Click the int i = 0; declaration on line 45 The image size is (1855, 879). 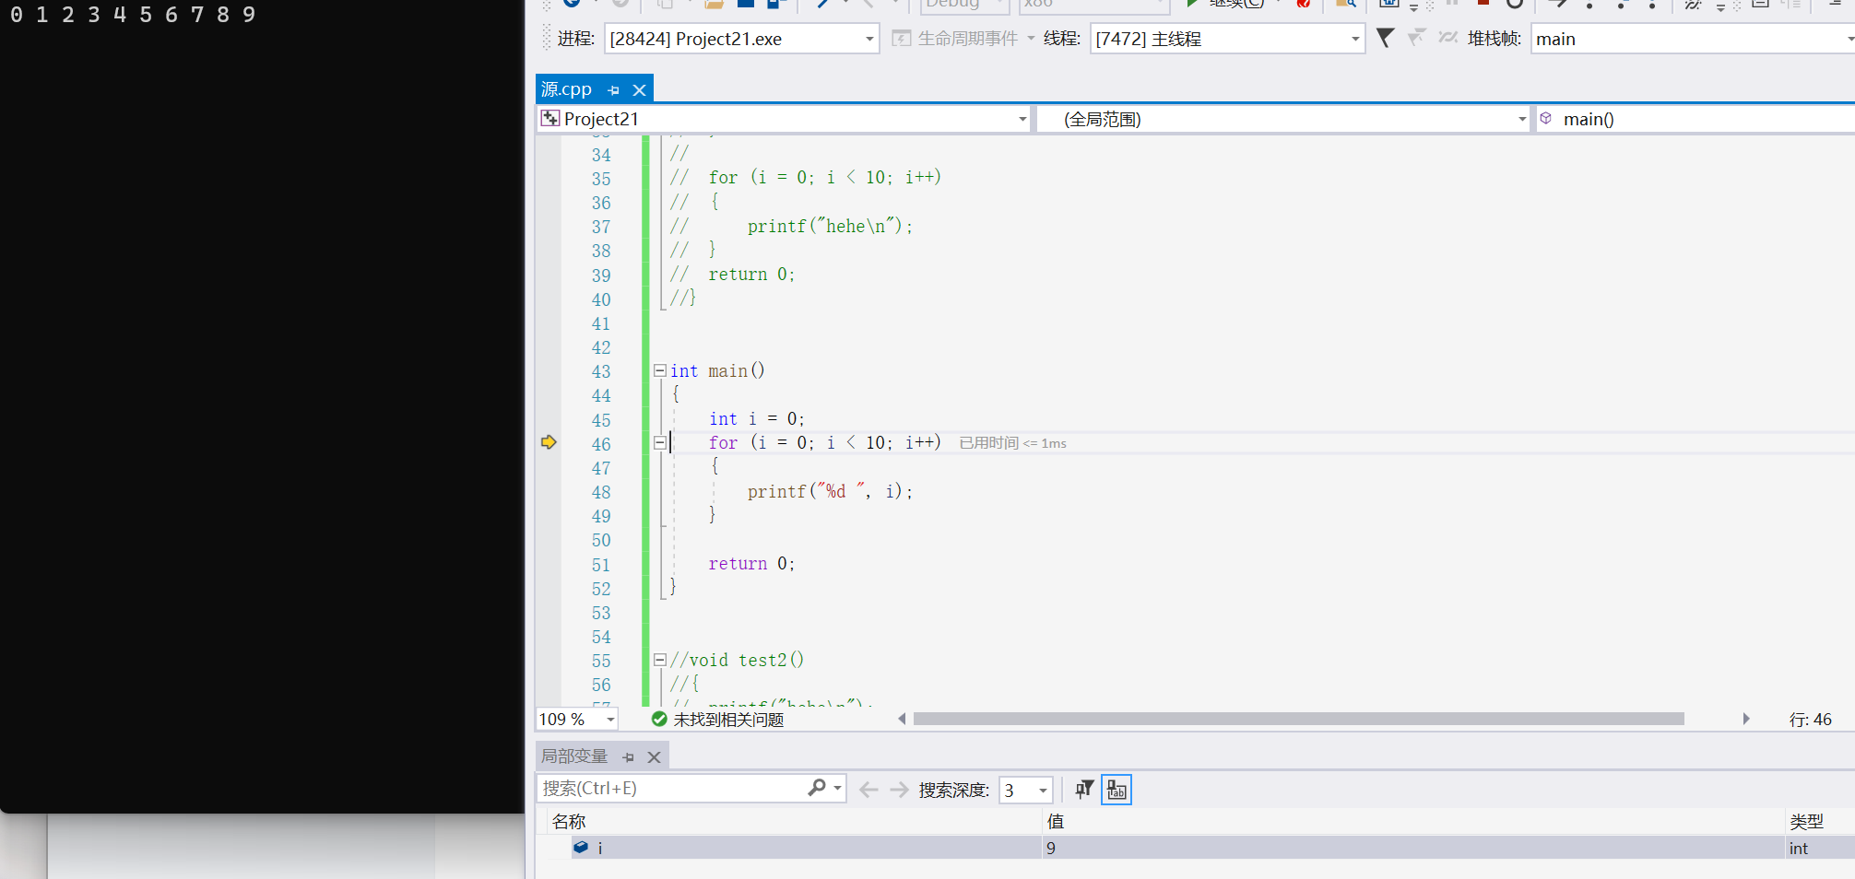(756, 418)
